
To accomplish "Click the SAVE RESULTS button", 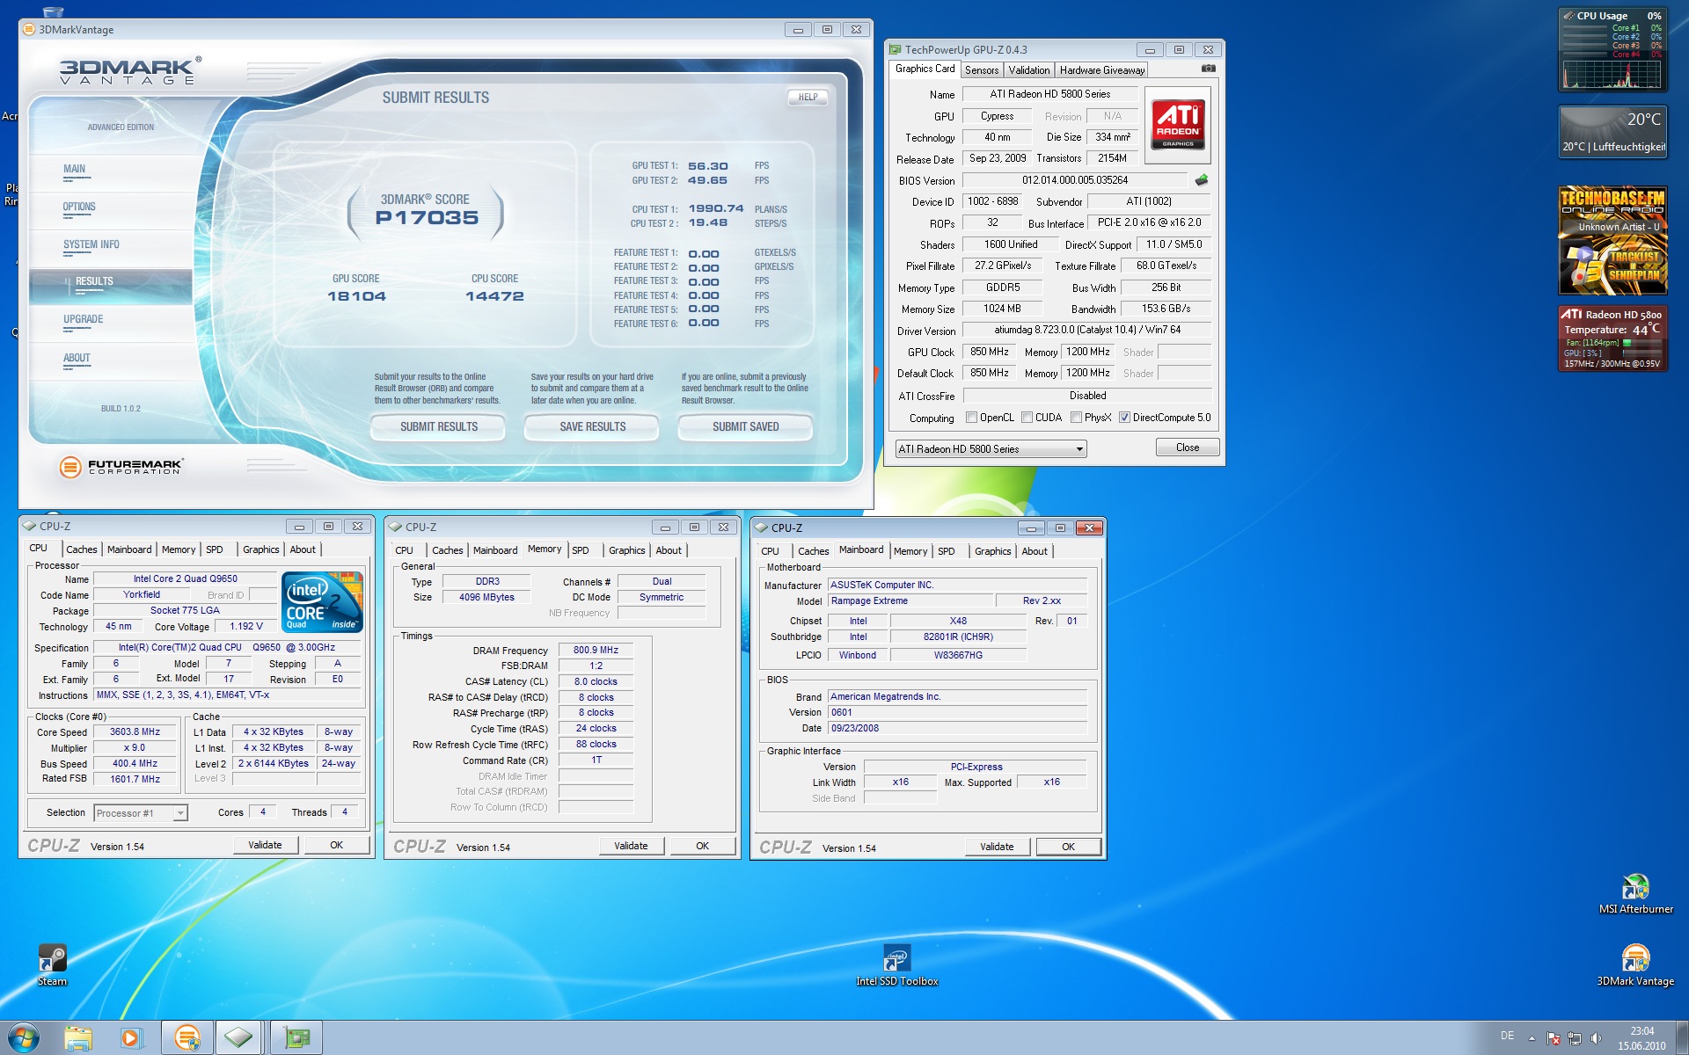I will point(592,427).
